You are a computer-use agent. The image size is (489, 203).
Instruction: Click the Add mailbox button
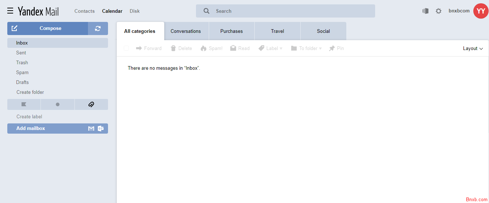click(x=58, y=129)
